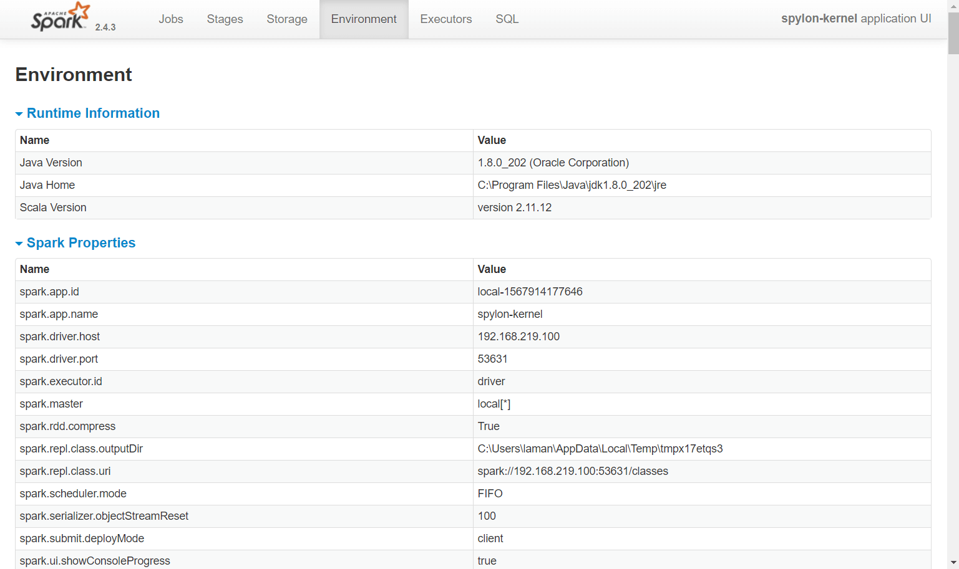This screenshot has width=959, height=569.
Task: Open the Storage tab
Action: pyautogui.click(x=287, y=19)
